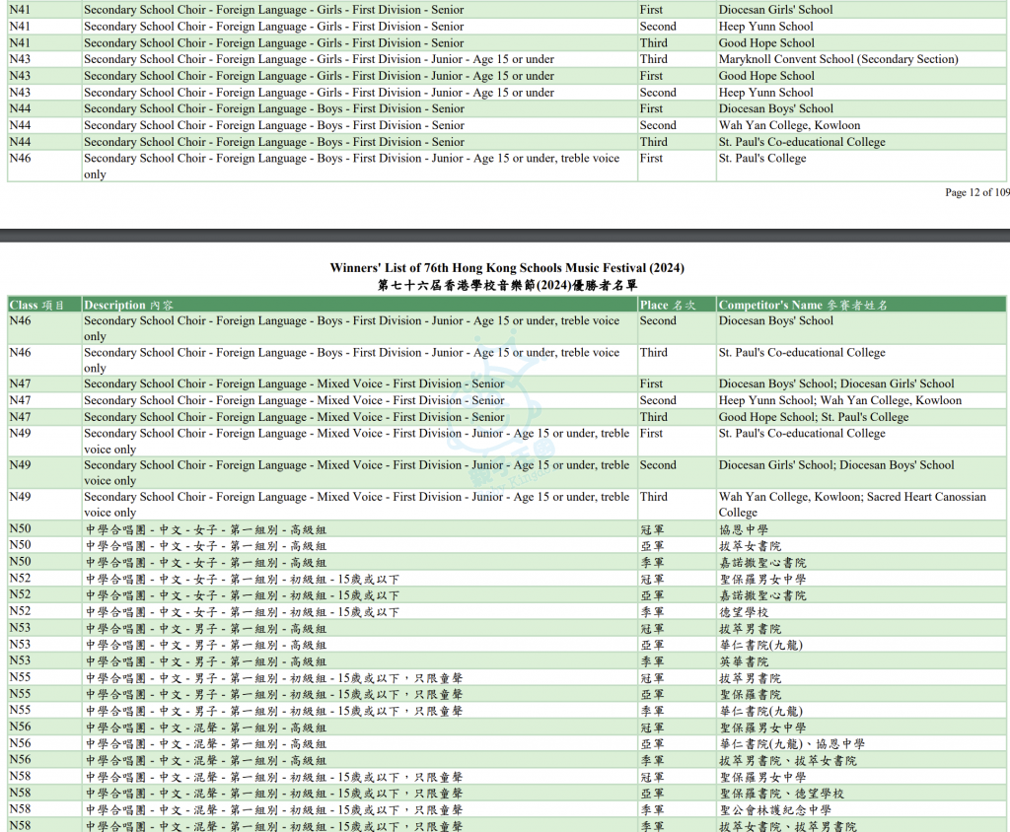Select "St. Paul's Co-educational College" in N44 Third row

pyautogui.click(x=802, y=142)
